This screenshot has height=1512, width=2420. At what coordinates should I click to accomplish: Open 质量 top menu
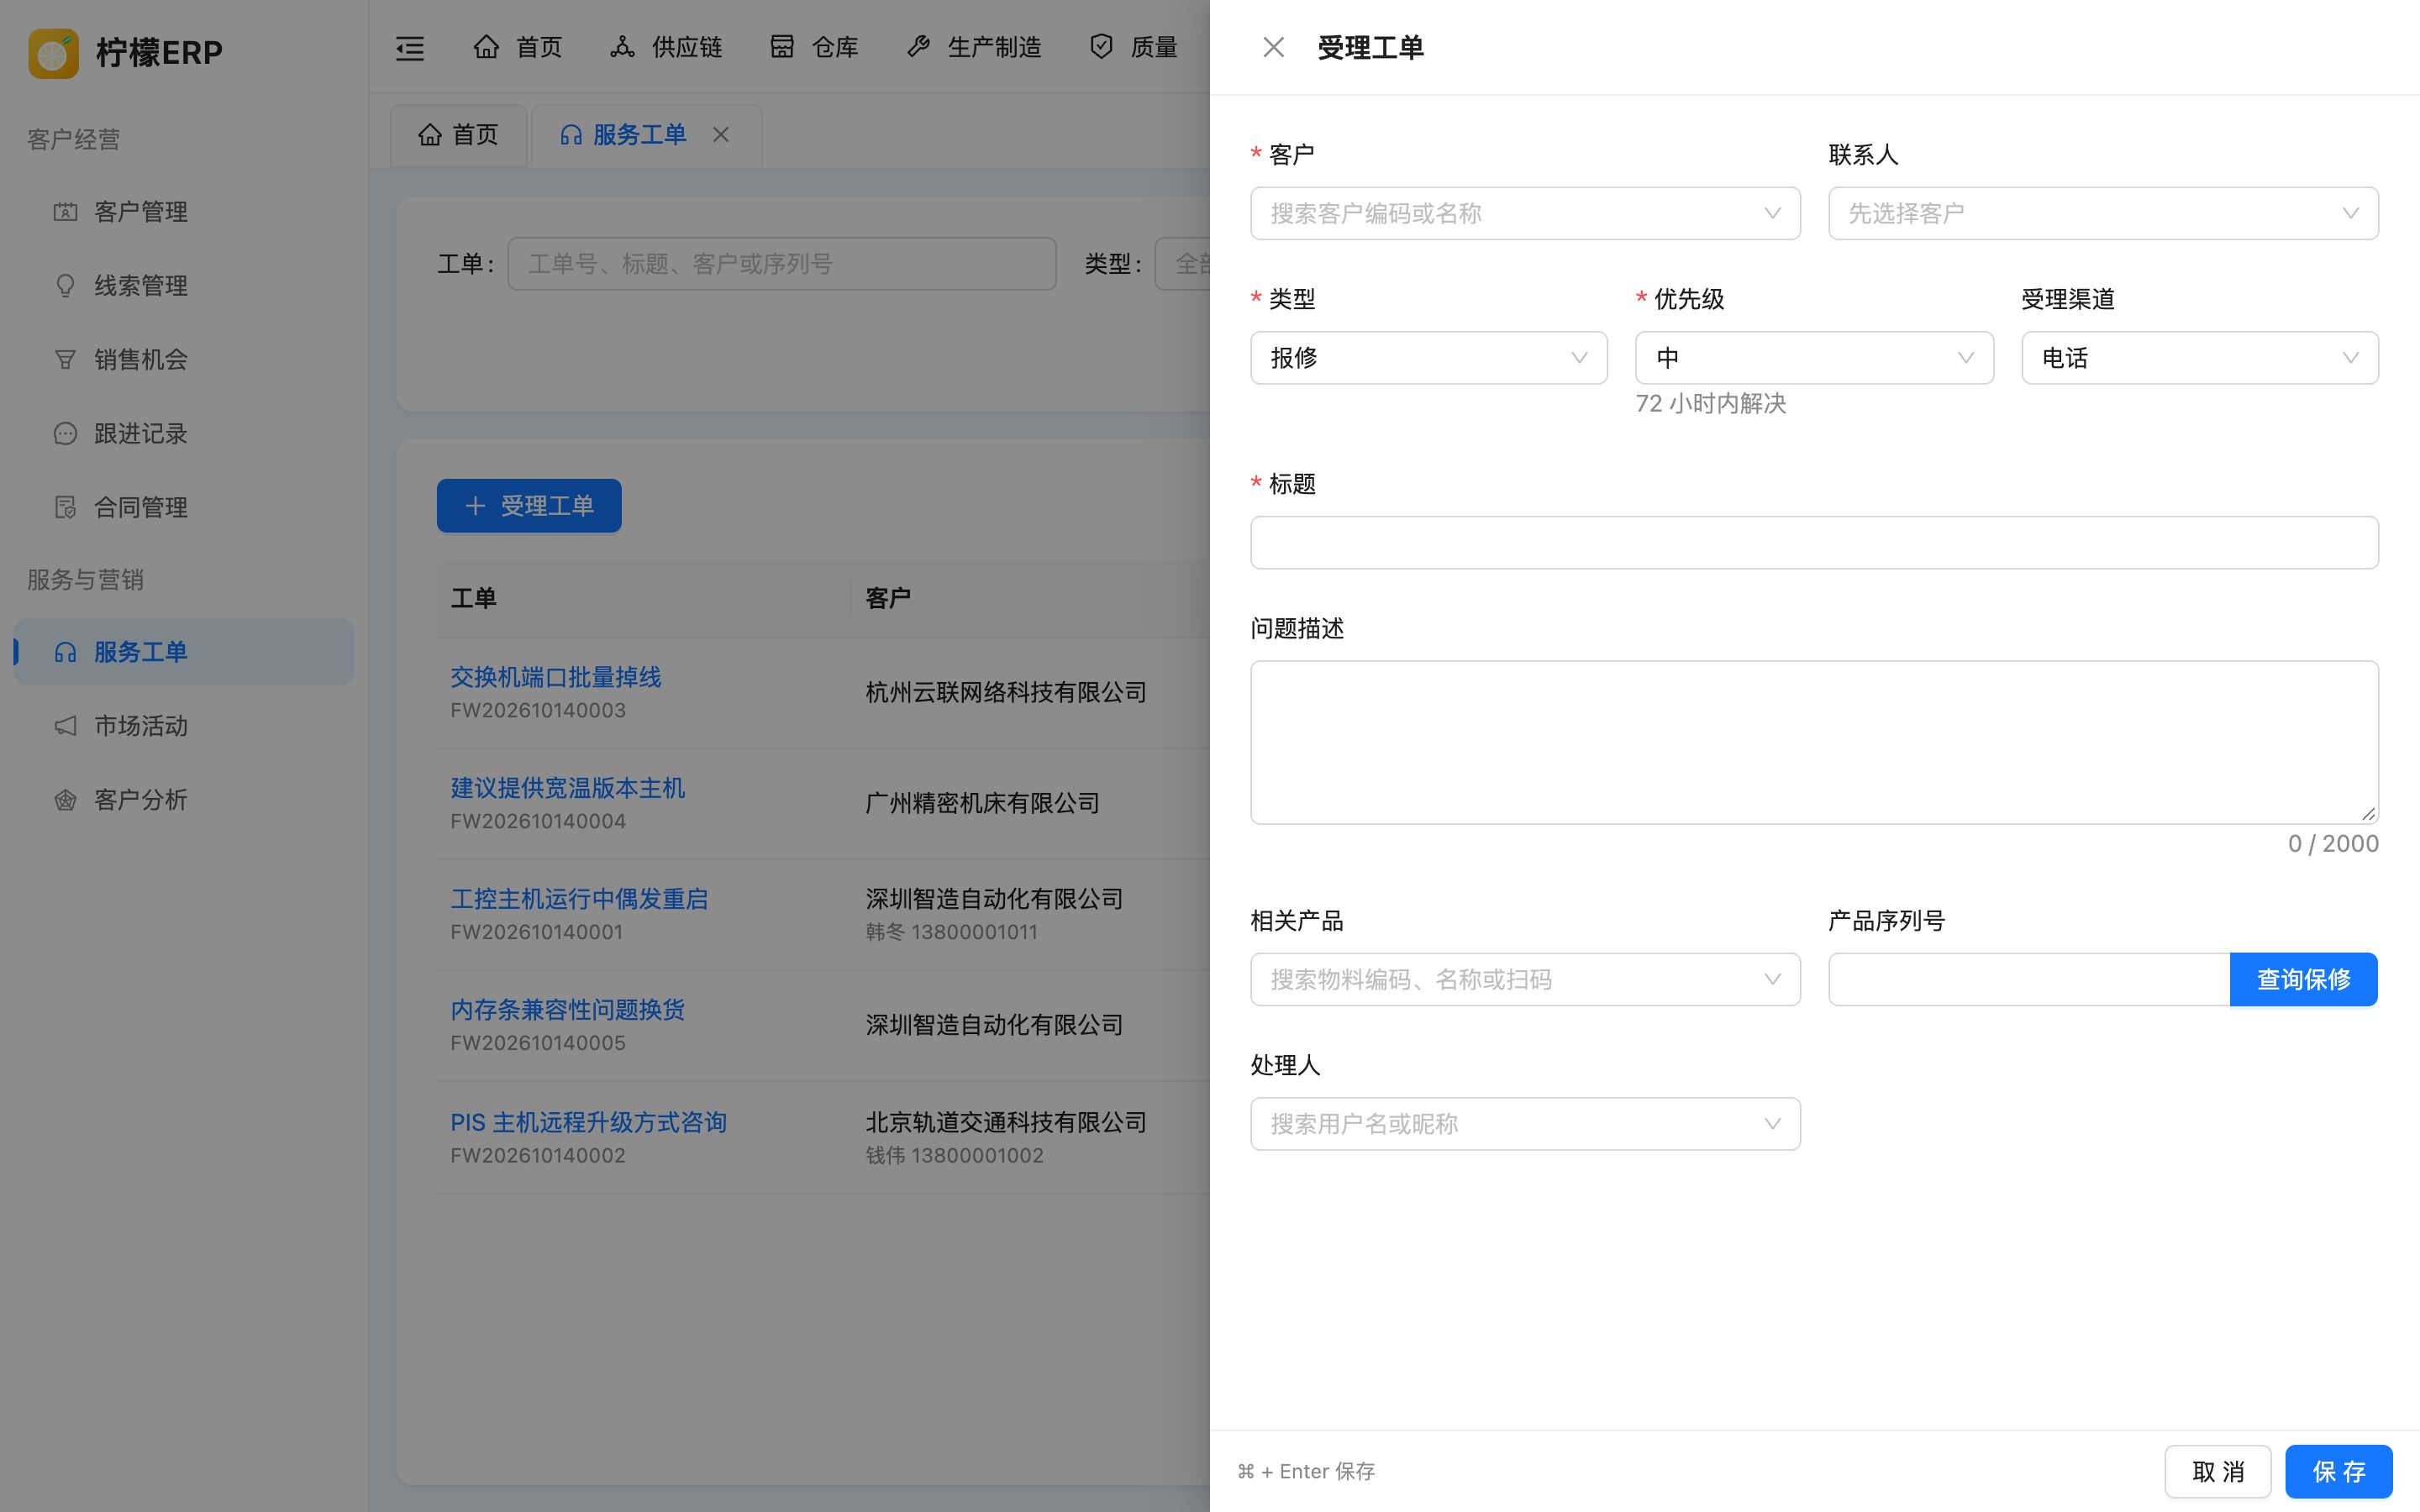(1133, 47)
